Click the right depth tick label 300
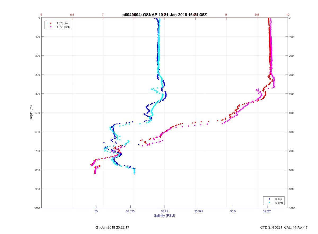This screenshot has width=318, height=234. (292, 75)
